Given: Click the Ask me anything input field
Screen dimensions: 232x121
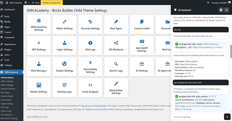Looking at the screenshot, I should 197,117.
